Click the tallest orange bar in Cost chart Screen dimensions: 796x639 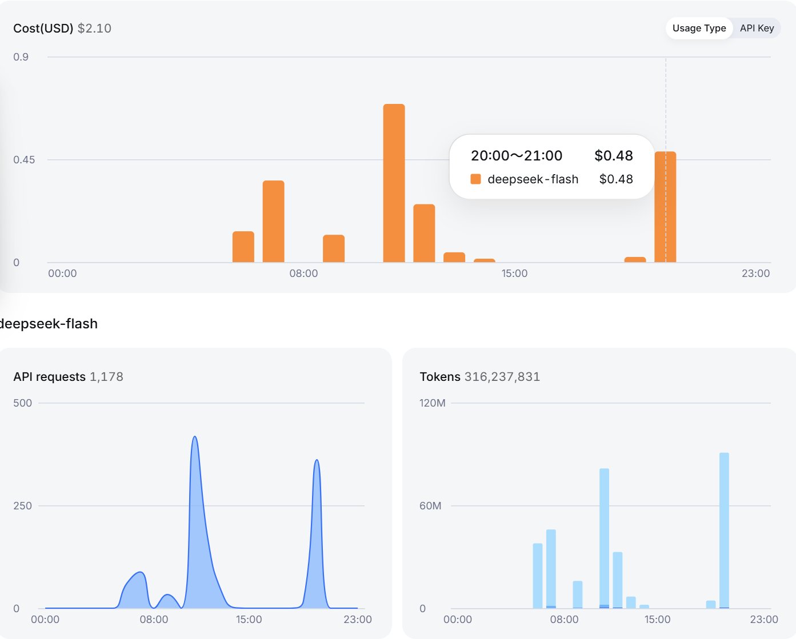[x=394, y=183]
